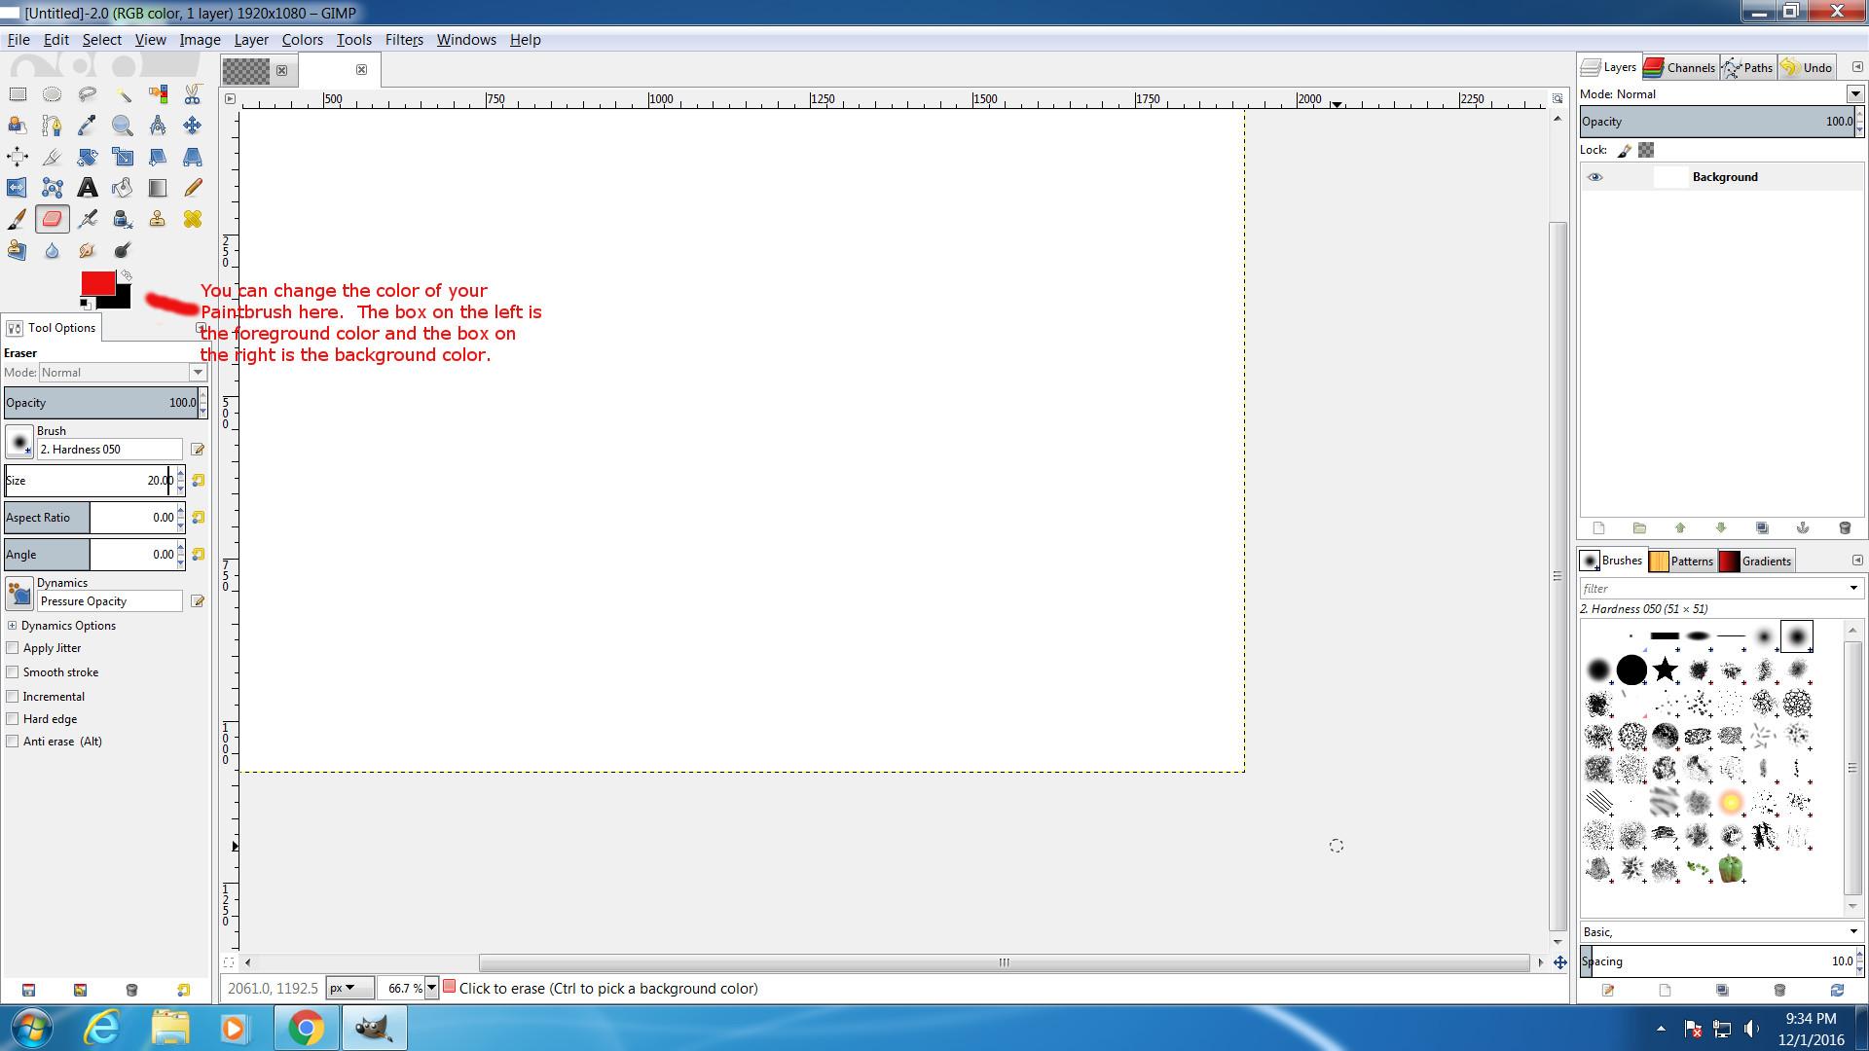Expand the Dynamics Options section
Viewport: 1869px width, 1051px height.
pos(13,626)
